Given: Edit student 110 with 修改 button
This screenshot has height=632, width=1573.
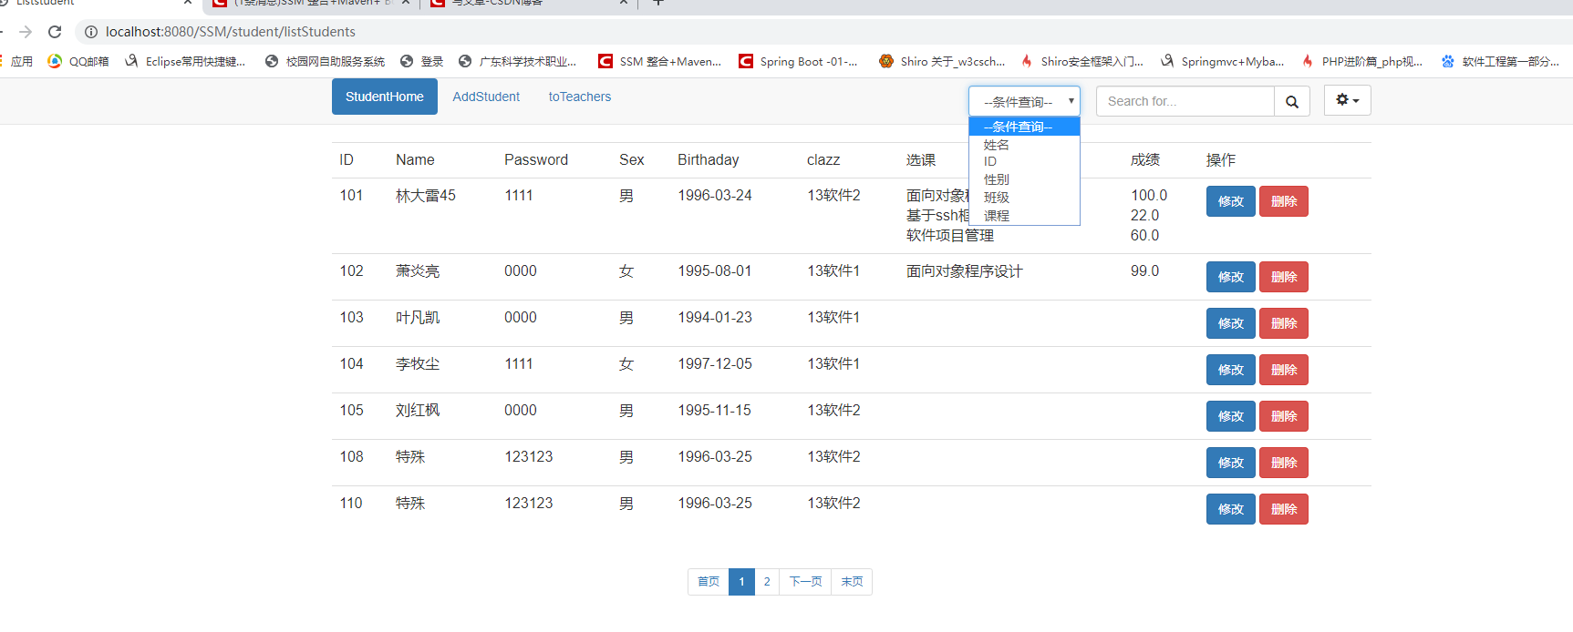Looking at the screenshot, I should (x=1230, y=509).
